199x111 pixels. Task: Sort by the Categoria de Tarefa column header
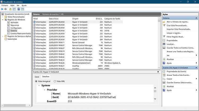113,19
